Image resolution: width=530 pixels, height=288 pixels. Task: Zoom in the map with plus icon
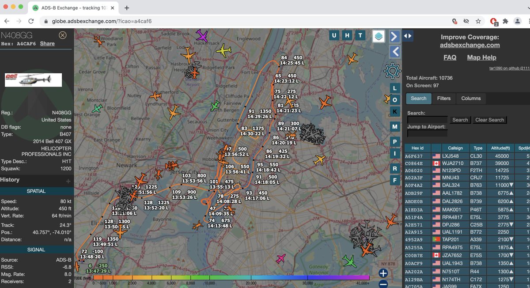383,273
